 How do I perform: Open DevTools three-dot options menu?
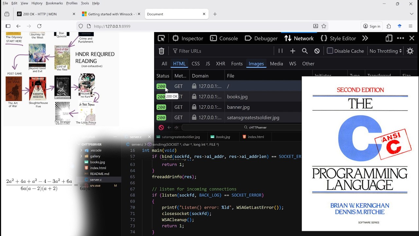[x=400, y=38]
